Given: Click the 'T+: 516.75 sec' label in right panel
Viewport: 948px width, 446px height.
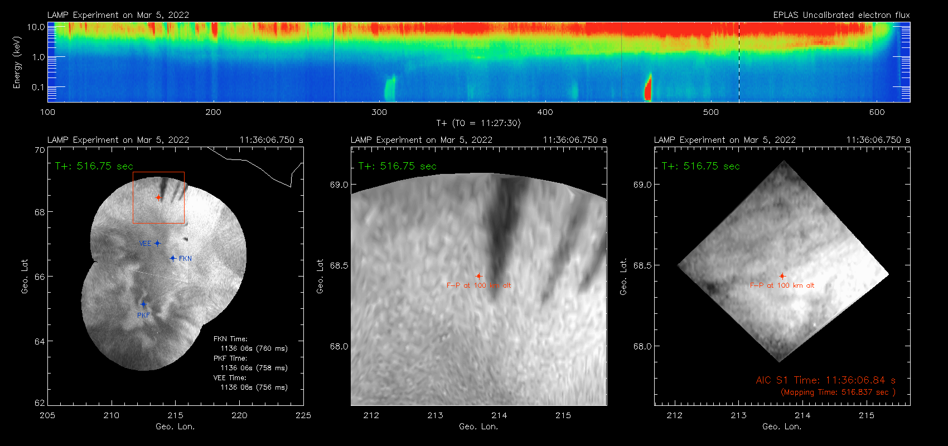Looking at the screenshot, I should click(x=701, y=166).
